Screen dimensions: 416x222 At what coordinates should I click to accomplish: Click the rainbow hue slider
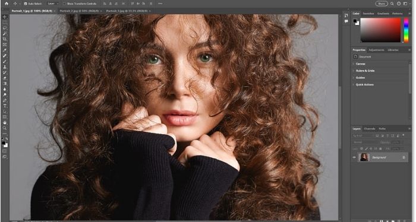coord(406,30)
